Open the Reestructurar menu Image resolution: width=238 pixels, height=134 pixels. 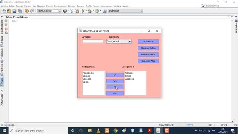pos(60,6)
